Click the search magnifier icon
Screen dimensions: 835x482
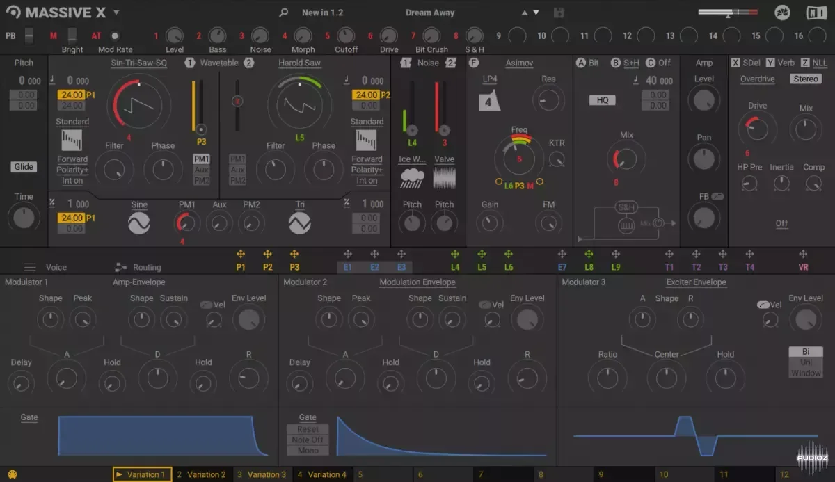(x=283, y=13)
